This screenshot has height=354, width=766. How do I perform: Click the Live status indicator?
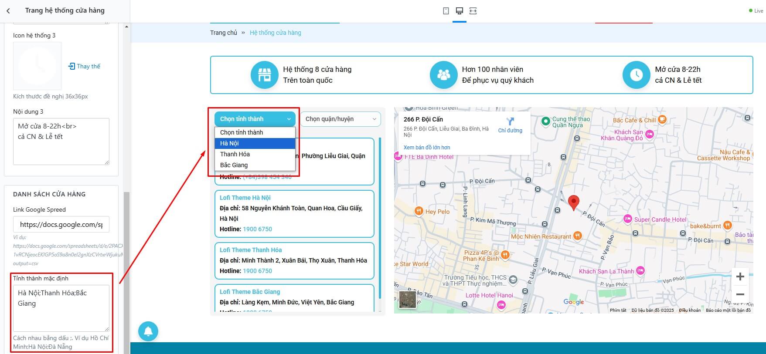point(756,11)
